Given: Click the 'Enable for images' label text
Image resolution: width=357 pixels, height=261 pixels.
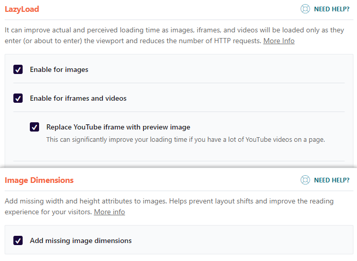Looking at the screenshot, I should click(x=59, y=69).
